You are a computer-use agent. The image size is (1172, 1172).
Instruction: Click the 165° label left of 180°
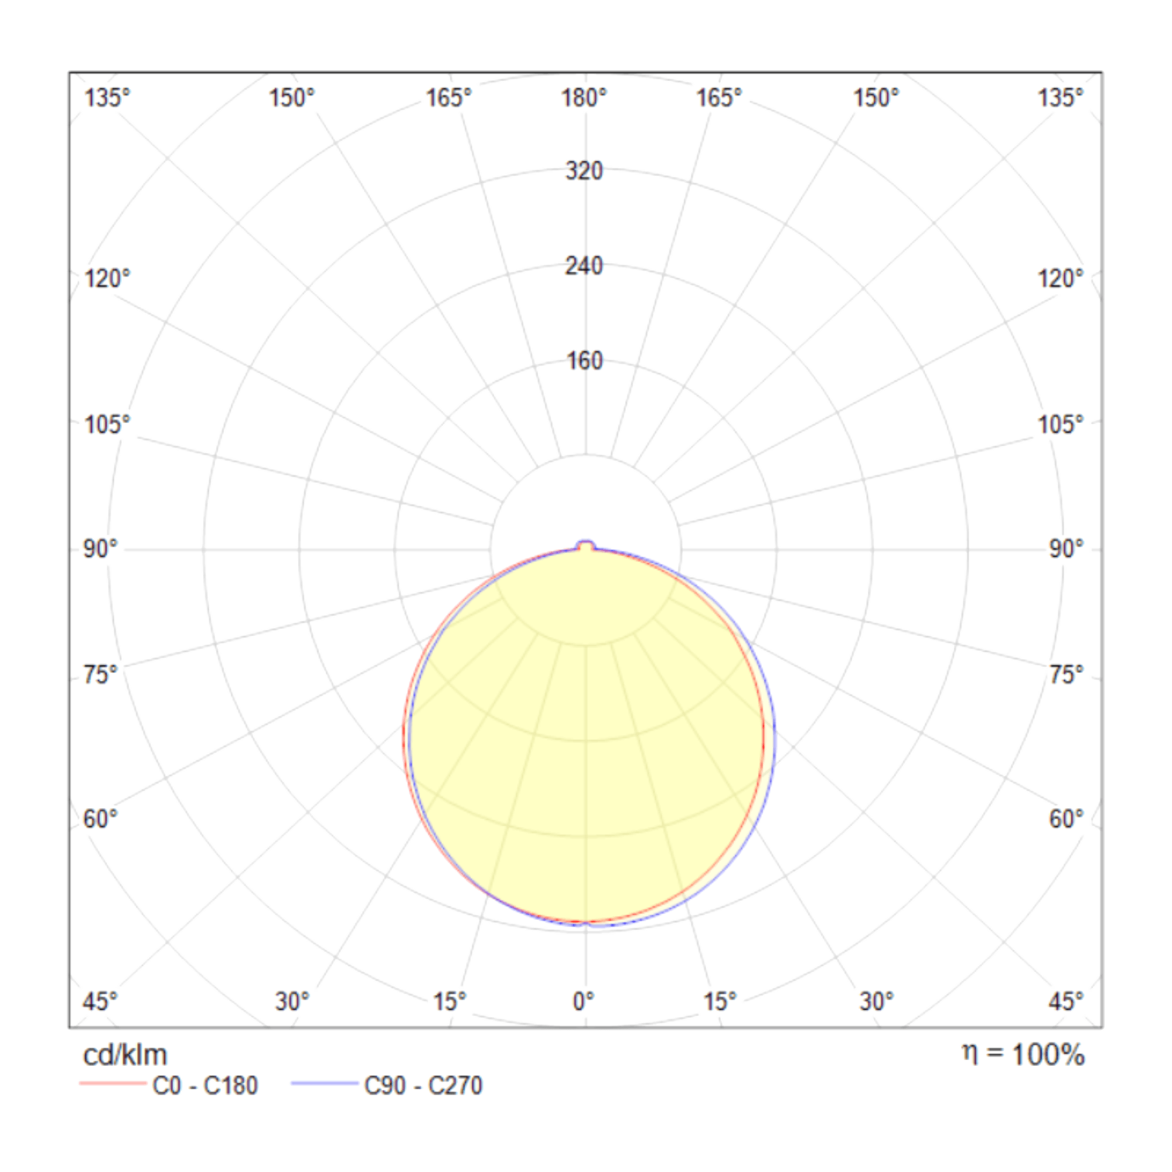(x=448, y=98)
